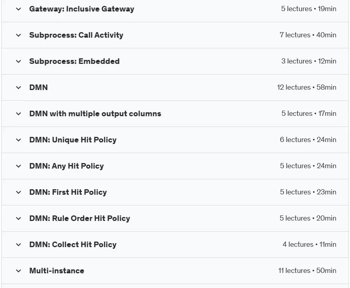Open the Multi-instance section title
This screenshot has height=288, width=350.
pos(57,271)
